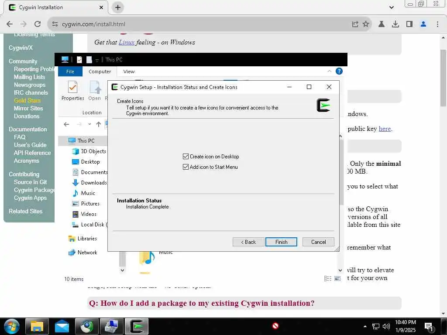This screenshot has height=335, width=447.
Task: Reload the Cygwin installation page
Action: pyautogui.click(x=38, y=24)
